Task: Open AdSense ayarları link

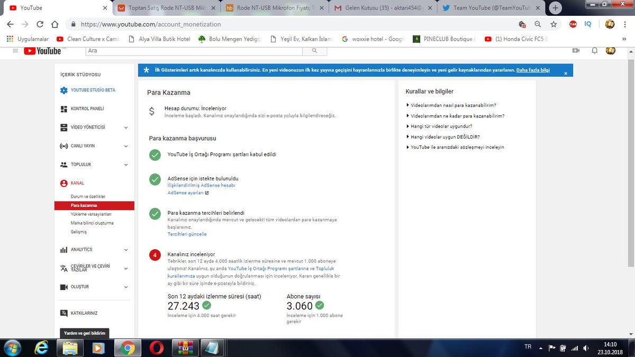Action: pyautogui.click(x=187, y=193)
